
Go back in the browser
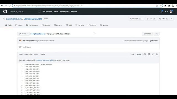click(x=2, y=5)
